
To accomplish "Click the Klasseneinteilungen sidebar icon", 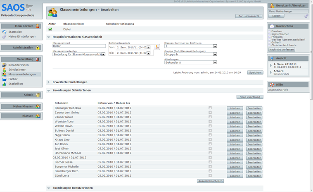I will coord(4,74).
